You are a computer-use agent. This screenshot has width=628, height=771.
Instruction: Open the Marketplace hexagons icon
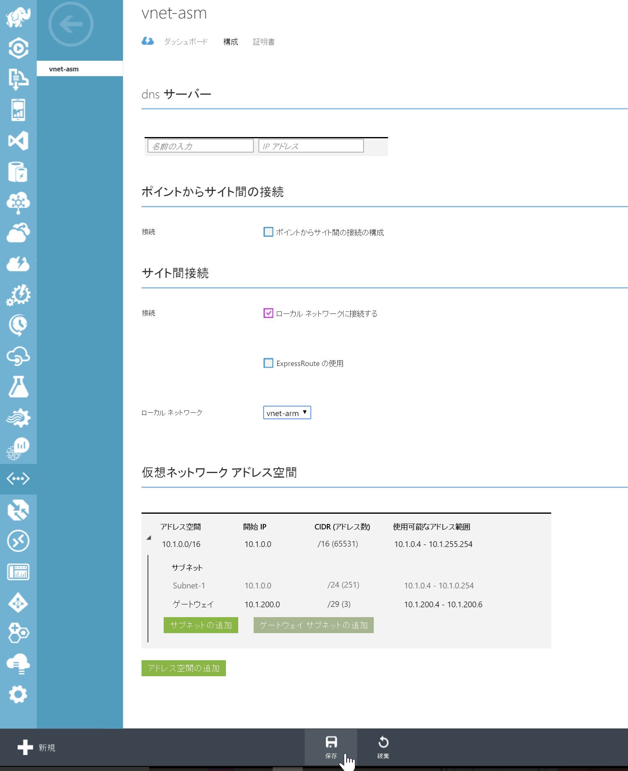tap(18, 633)
